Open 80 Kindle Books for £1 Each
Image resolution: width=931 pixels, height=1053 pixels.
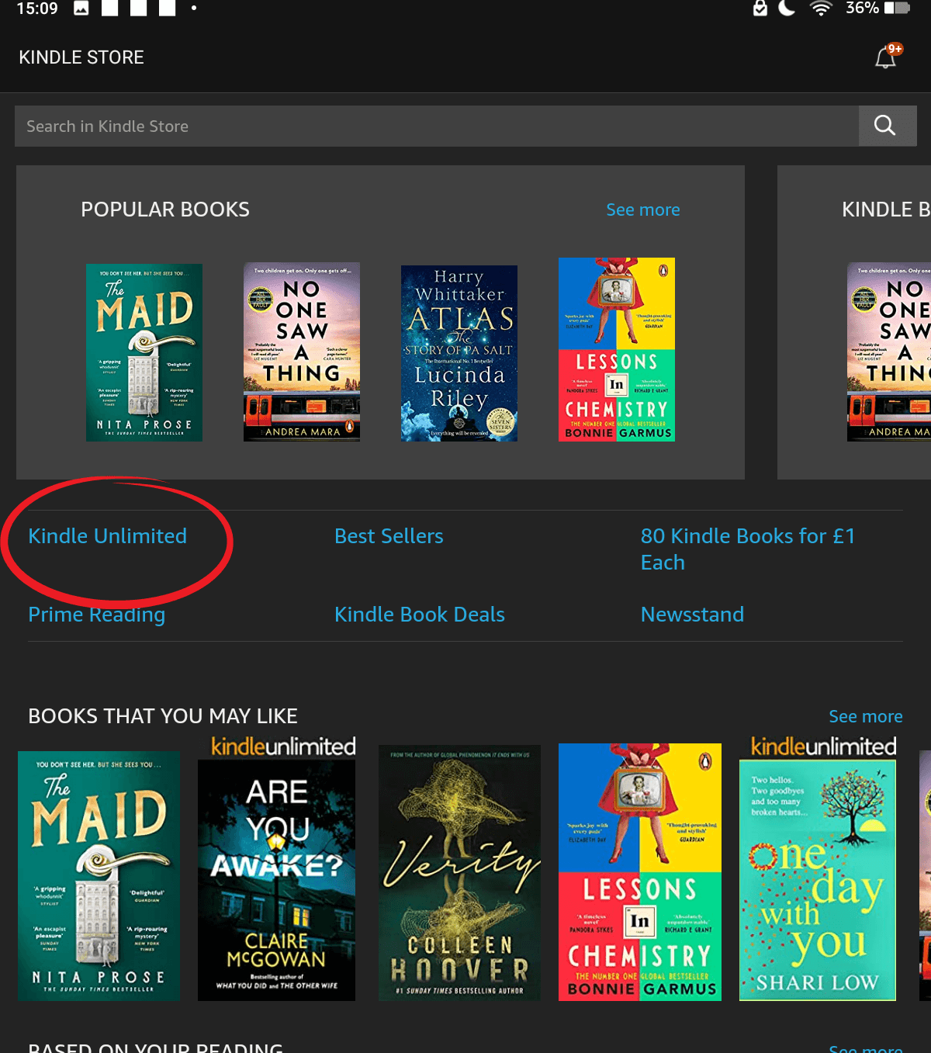point(748,549)
